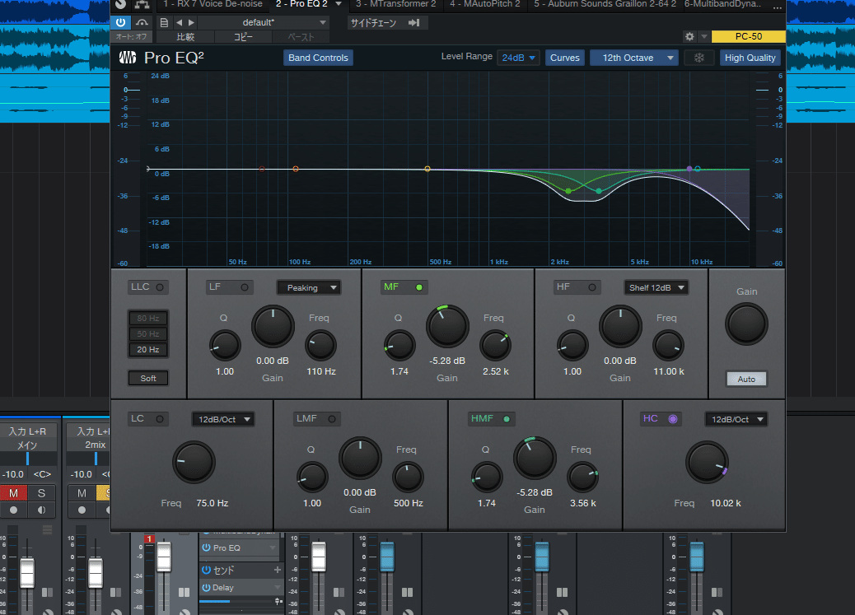Click the green MF node on EQ curve
Viewport: 855px width, 615px height.
(568, 191)
